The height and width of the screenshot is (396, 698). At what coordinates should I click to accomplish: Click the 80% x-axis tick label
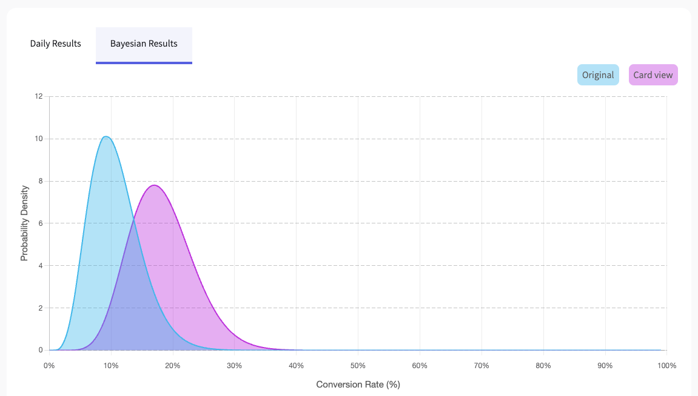pos(543,366)
